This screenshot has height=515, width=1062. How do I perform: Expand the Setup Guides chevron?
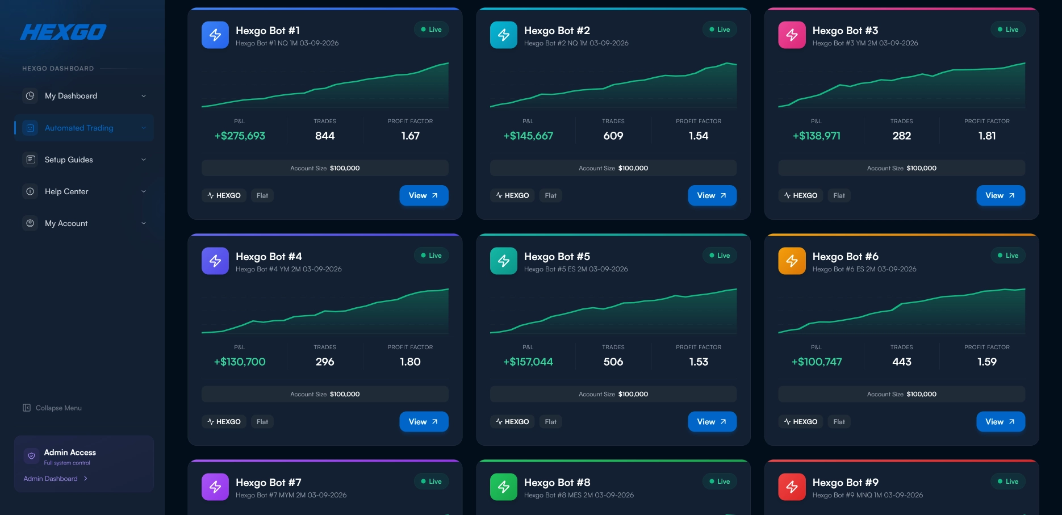144,160
